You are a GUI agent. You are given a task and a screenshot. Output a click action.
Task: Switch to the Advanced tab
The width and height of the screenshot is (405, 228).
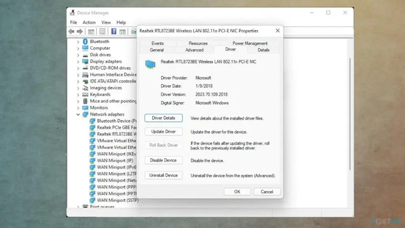[x=194, y=50]
